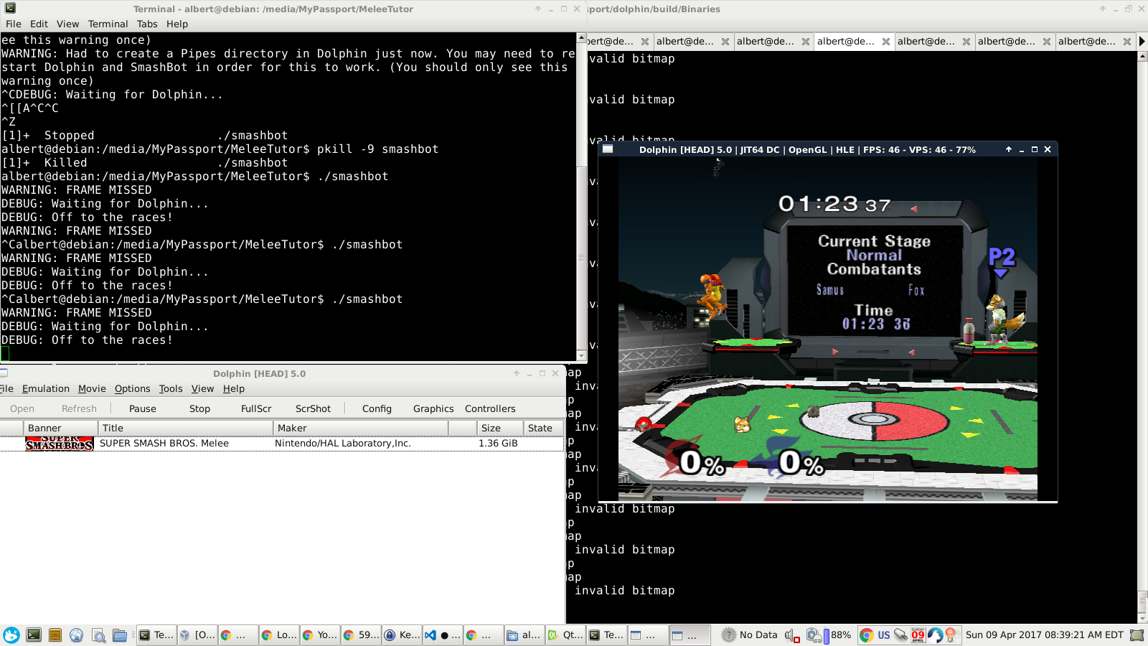Open Dolphin Emulation menu
Image resolution: width=1148 pixels, height=646 pixels.
click(x=46, y=388)
